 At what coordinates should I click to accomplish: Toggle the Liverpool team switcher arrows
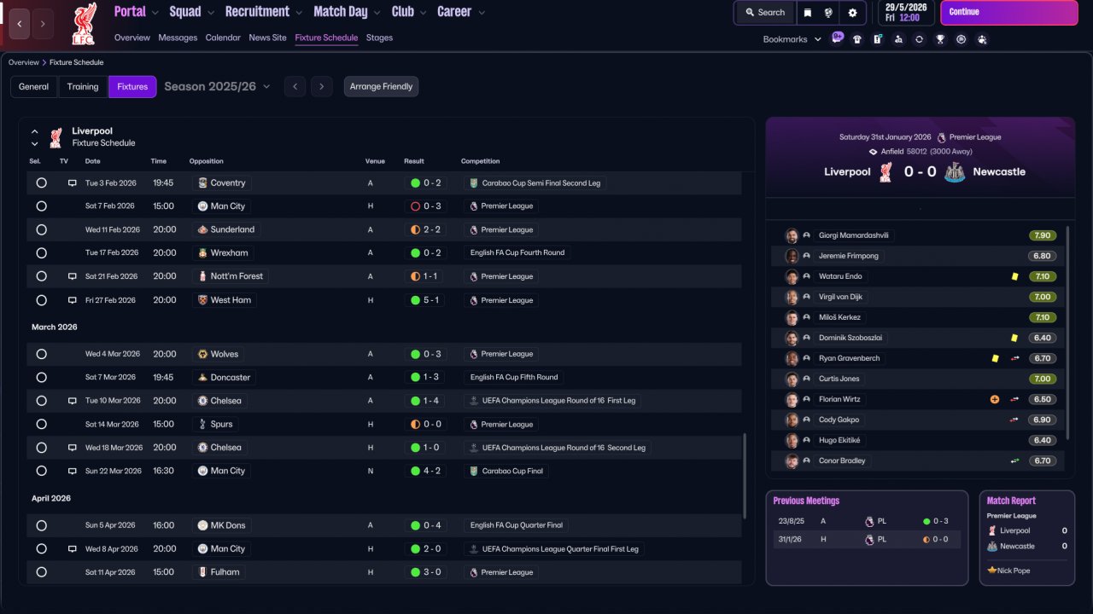coord(35,137)
